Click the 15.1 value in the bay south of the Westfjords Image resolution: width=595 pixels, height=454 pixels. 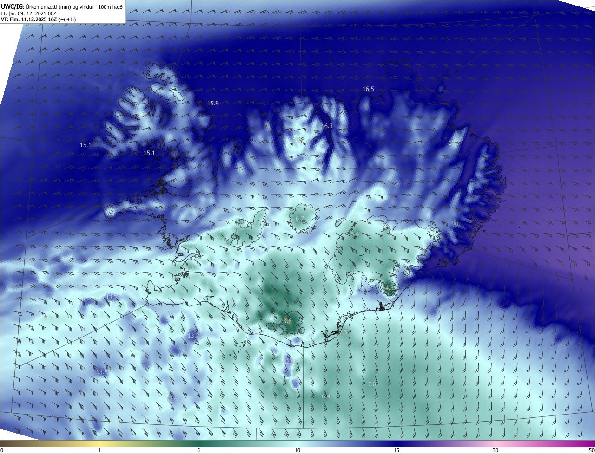[149, 153]
